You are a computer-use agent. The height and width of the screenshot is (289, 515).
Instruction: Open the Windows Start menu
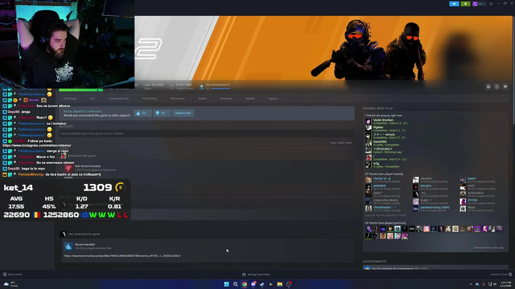click(x=227, y=284)
